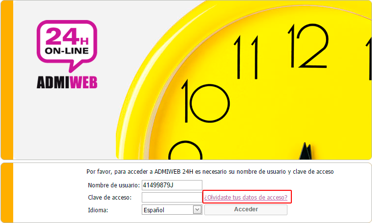Select the Español language combo box
The width and height of the screenshot is (372, 223).
172,210
